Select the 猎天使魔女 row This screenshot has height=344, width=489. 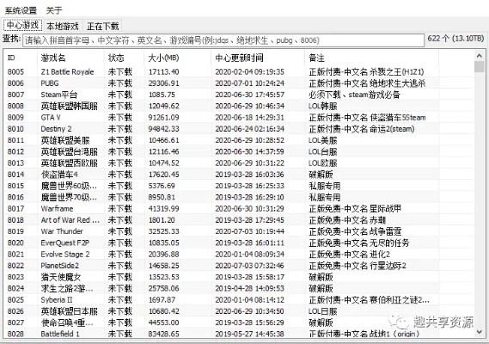[x=239, y=277]
